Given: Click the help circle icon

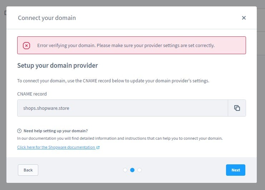Looking at the screenshot, I should click(x=19, y=131).
